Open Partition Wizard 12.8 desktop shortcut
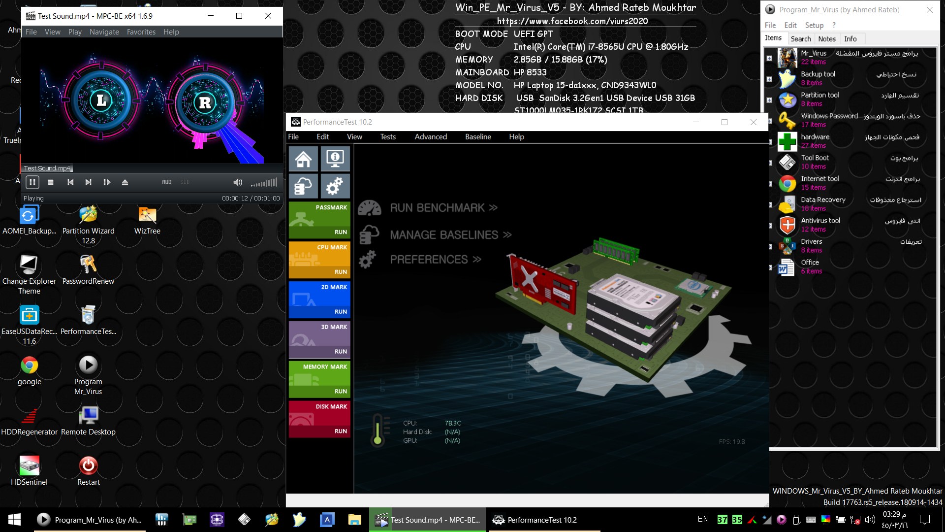 click(88, 225)
